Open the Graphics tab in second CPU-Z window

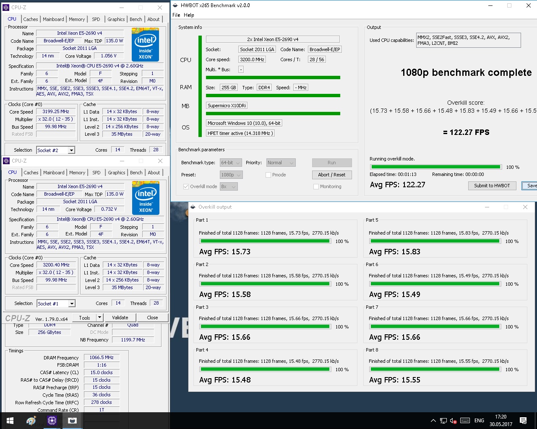(x=117, y=173)
